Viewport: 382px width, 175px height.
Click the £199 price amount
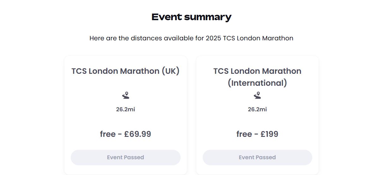[269, 134]
